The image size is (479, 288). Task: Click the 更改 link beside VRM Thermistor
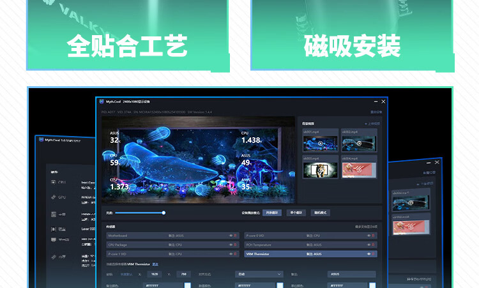click(x=155, y=264)
